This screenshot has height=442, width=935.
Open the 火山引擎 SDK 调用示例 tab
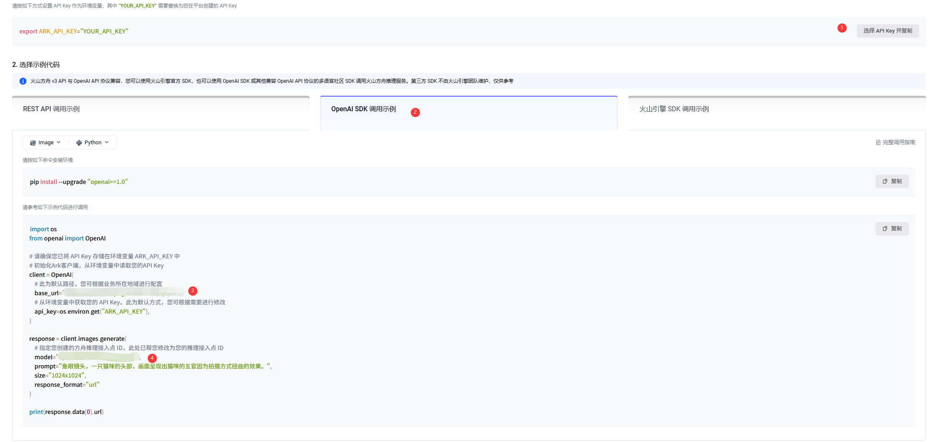(x=674, y=109)
